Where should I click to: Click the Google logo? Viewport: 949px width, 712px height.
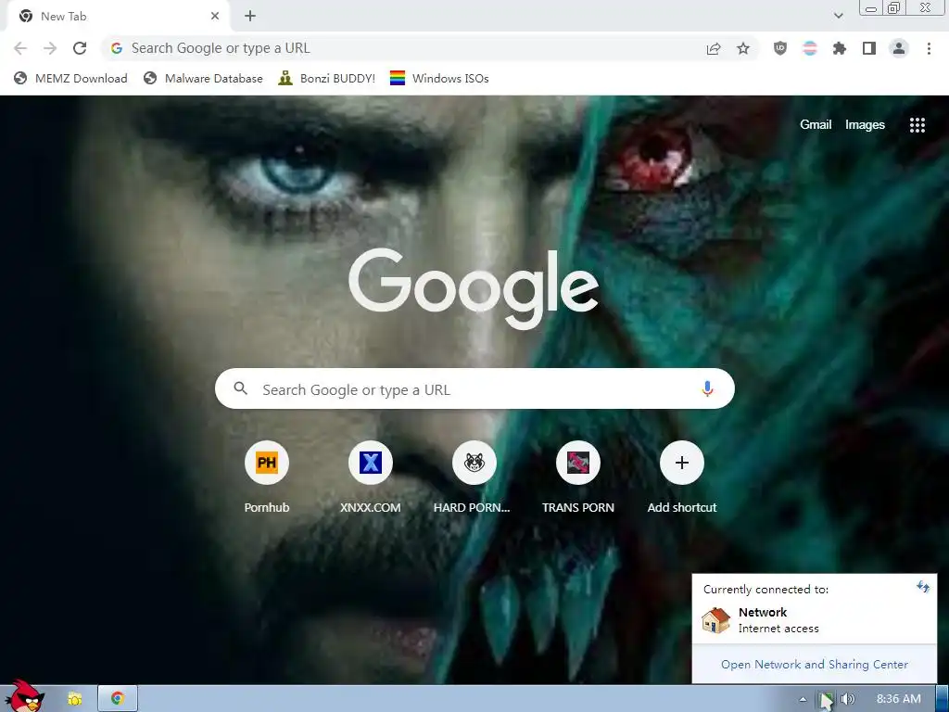474,289
